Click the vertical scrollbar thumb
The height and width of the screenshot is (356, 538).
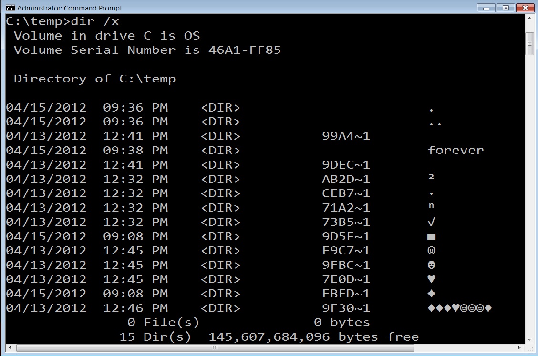point(529,44)
